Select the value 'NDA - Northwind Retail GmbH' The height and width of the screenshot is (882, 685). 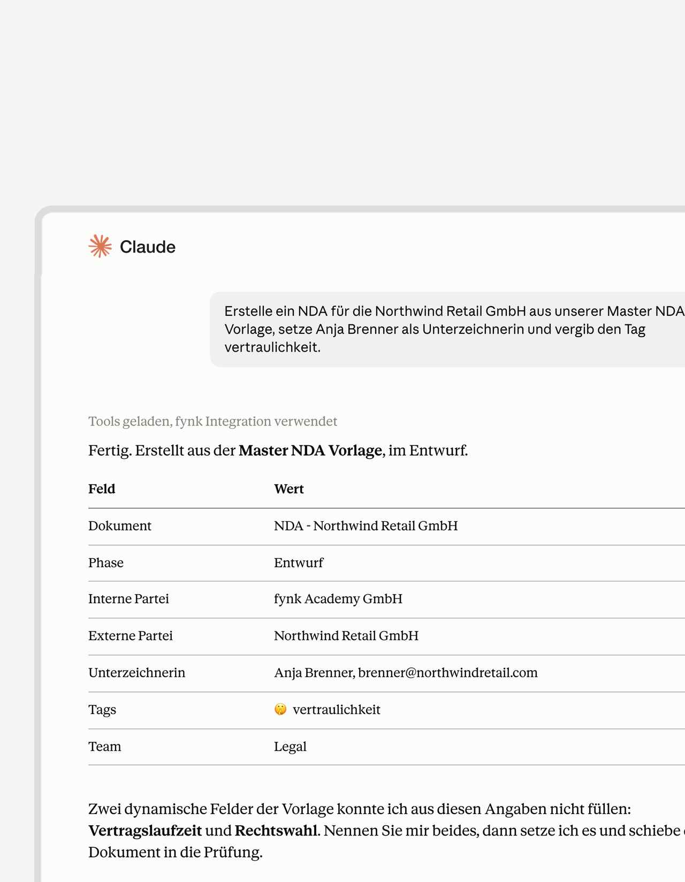coord(366,526)
